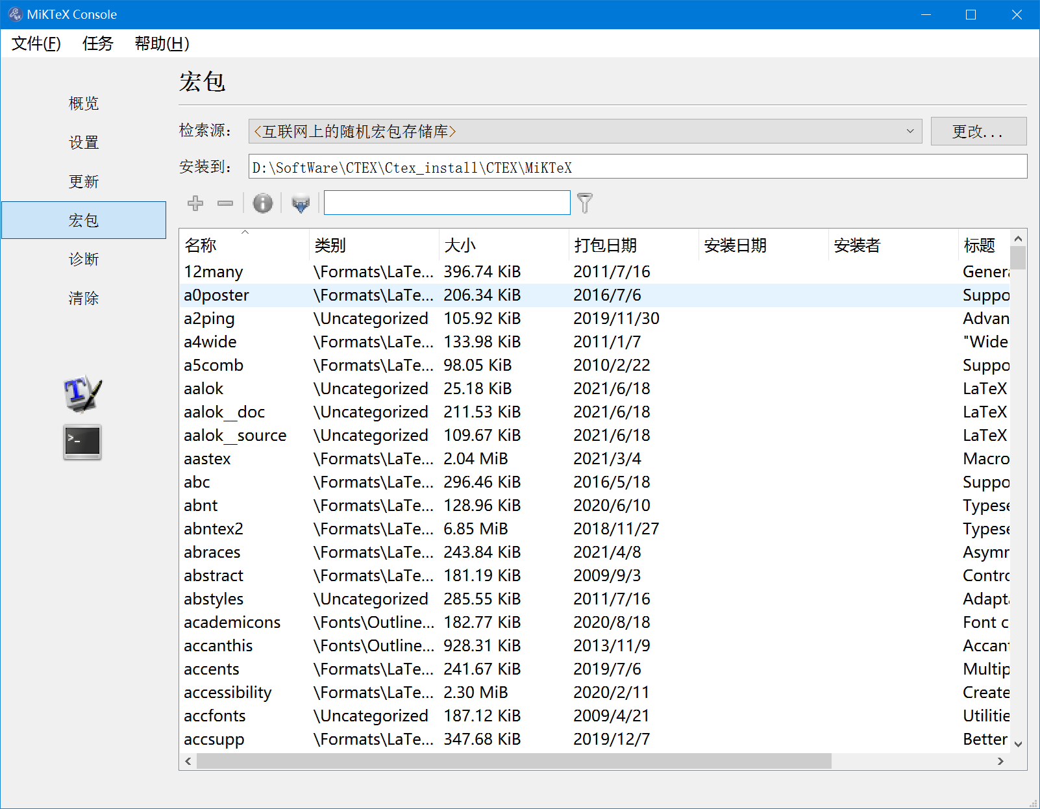Sort by the 标题 column header
Viewport: 1040px width, 809px height.
point(984,245)
